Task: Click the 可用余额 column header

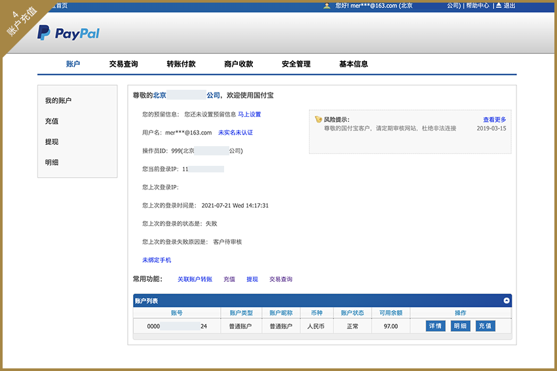Action: click(x=391, y=313)
